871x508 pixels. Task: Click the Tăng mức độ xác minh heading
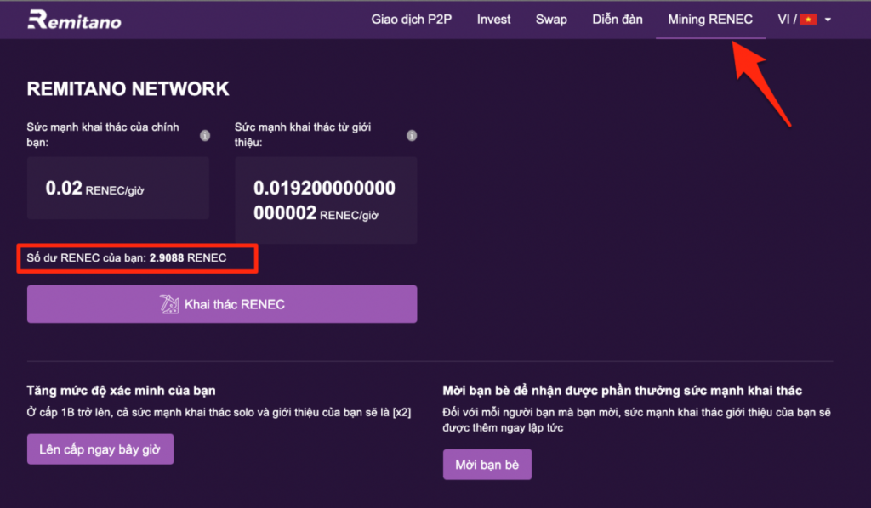coord(121,391)
